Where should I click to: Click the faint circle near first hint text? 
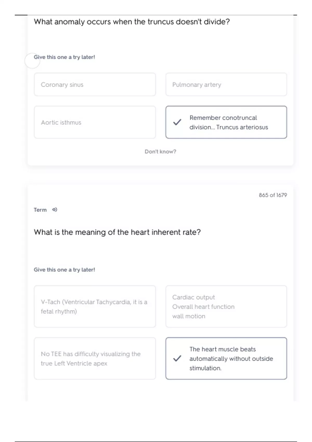(32, 61)
